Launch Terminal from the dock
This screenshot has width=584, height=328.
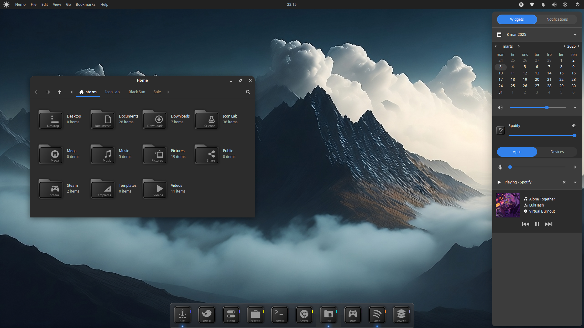coord(280,315)
